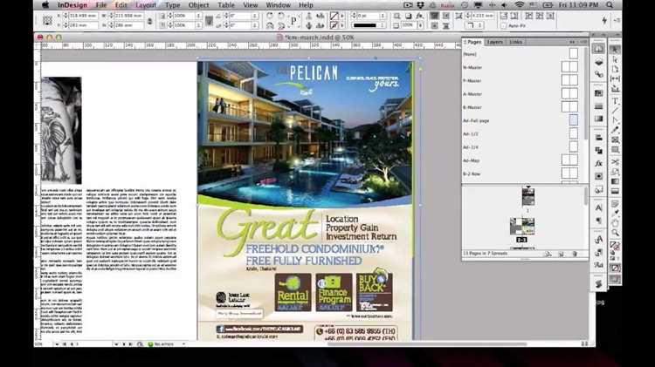Open the Window menu
The height and width of the screenshot is (367, 655).
click(x=279, y=5)
